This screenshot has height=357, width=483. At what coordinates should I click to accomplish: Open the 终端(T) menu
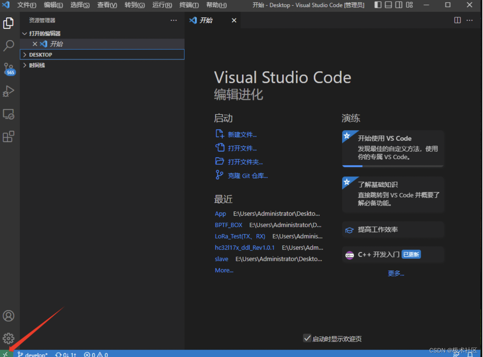click(189, 5)
